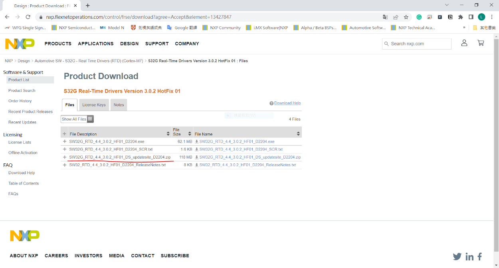
Task: Click the download icon for DS_updatesite zip
Action: (196, 157)
